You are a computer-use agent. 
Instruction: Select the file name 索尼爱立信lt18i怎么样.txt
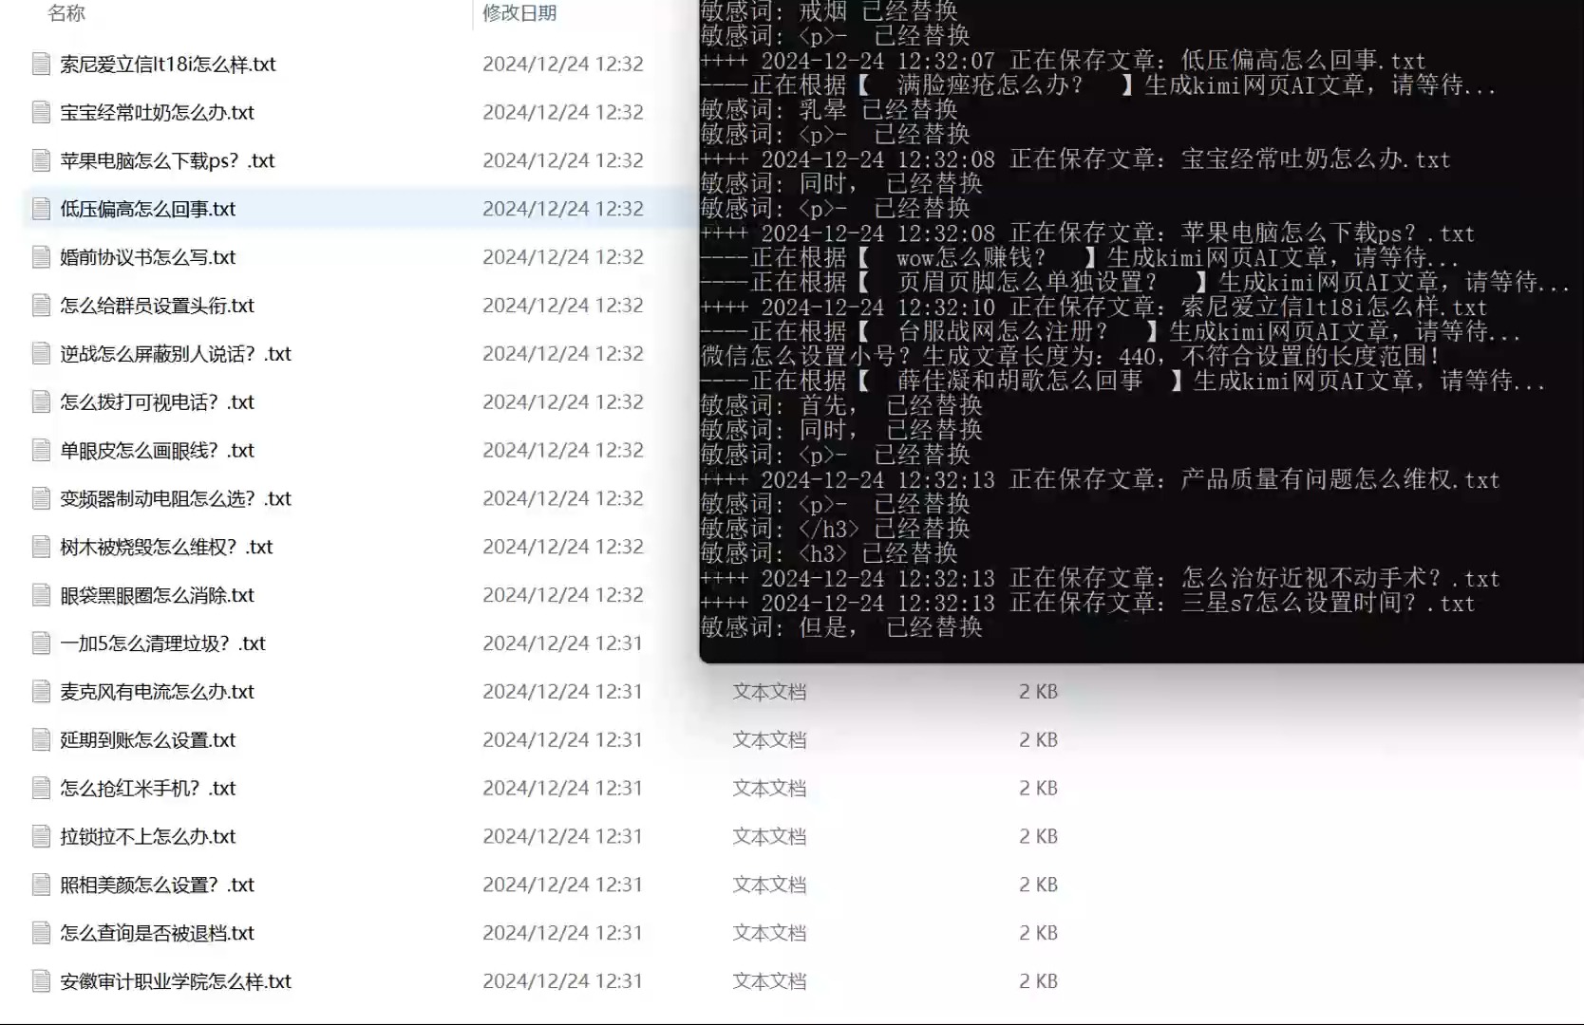168,65
